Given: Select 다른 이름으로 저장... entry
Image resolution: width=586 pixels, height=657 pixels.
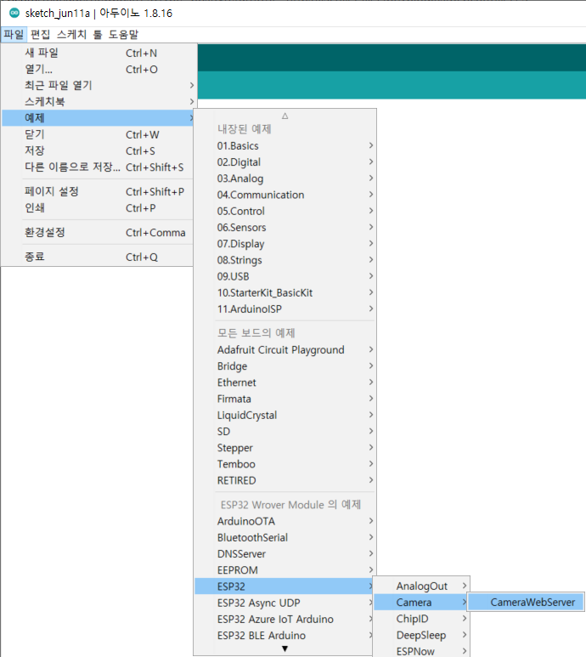Looking at the screenshot, I should pyautogui.click(x=99, y=167).
